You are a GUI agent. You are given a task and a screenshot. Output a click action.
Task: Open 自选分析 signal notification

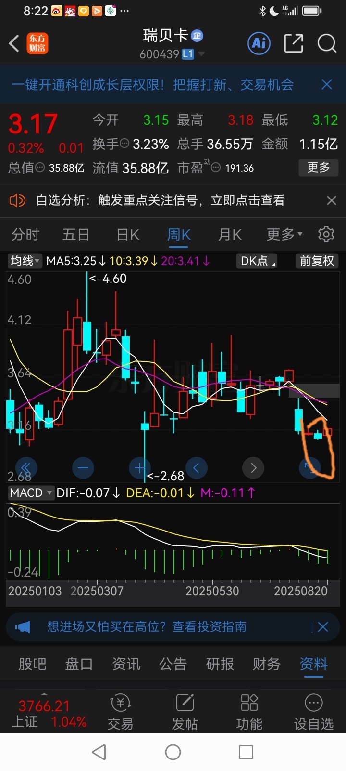[x=161, y=200]
